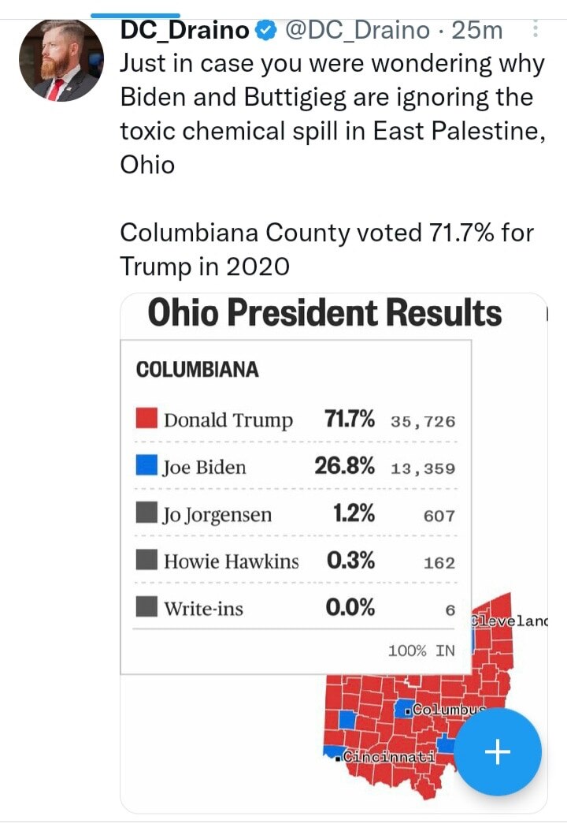Image resolution: width=567 pixels, height=824 pixels.
Task: Click the 25m tweet timestamp
Action: click(x=477, y=31)
